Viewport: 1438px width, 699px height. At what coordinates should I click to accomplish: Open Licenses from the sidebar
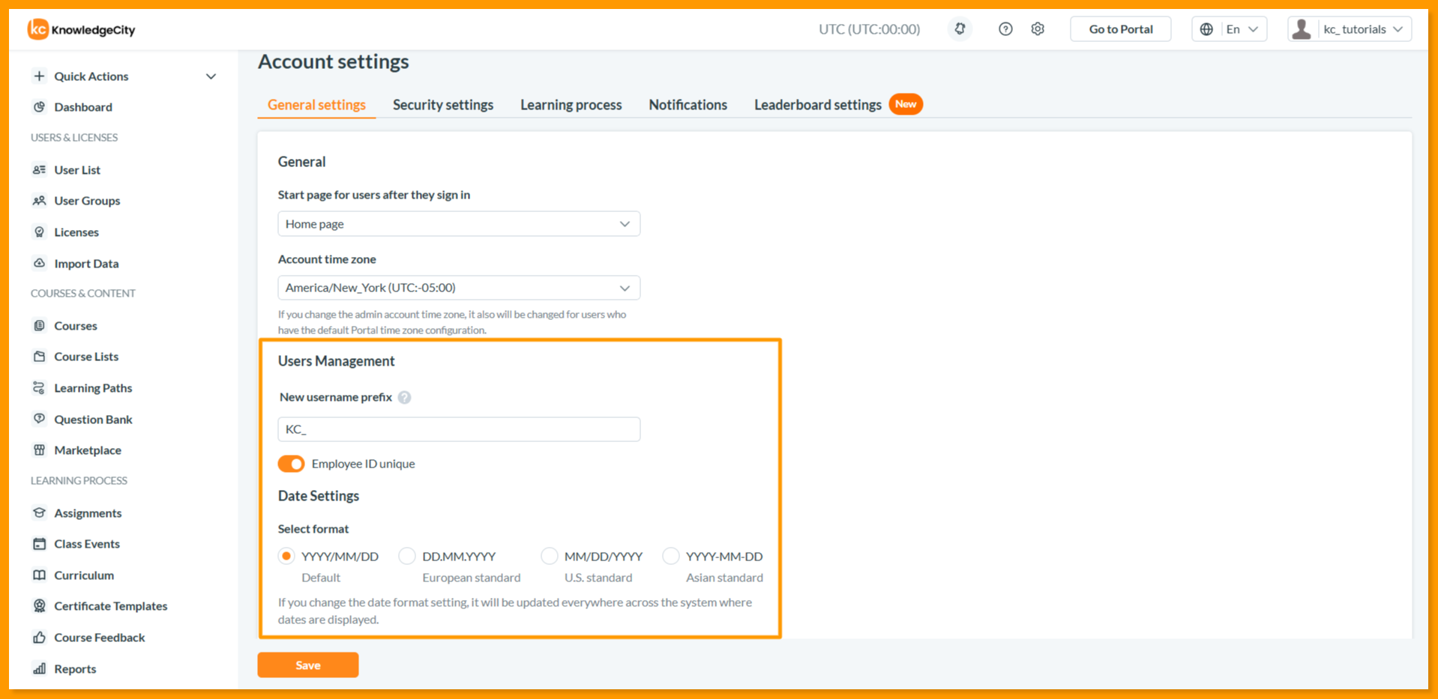pos(76,232)
